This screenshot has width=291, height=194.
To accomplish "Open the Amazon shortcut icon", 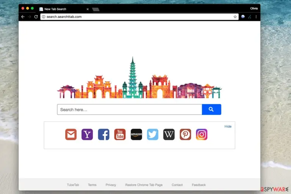I will pyautogui.click(x=136, y=135).
